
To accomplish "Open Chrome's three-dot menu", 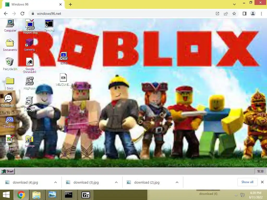I will click(261, 14).
